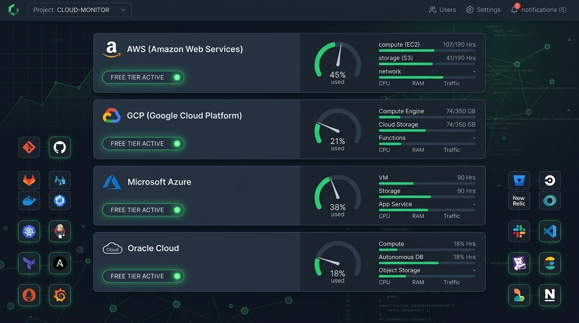This screenshot has width=579, height=323.
Task: Click the GitLab fox icon
Action: (x=29, y=180)
